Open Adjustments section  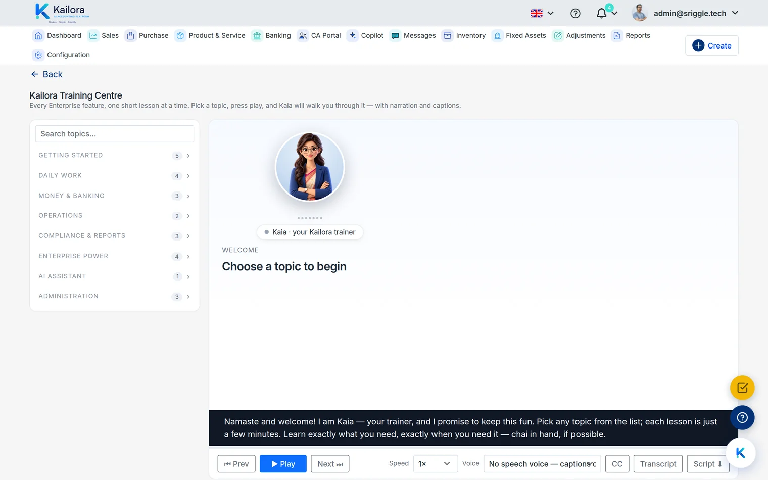[579, 35]
